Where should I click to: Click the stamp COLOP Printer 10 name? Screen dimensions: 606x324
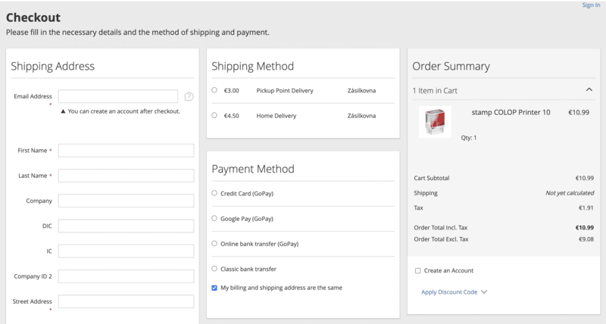click(511, 112)
